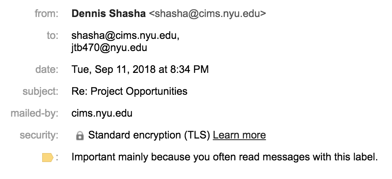Viewport: 392px width, 179px height.
Task: Click the "to:" field label
Action: click(52, 36)
